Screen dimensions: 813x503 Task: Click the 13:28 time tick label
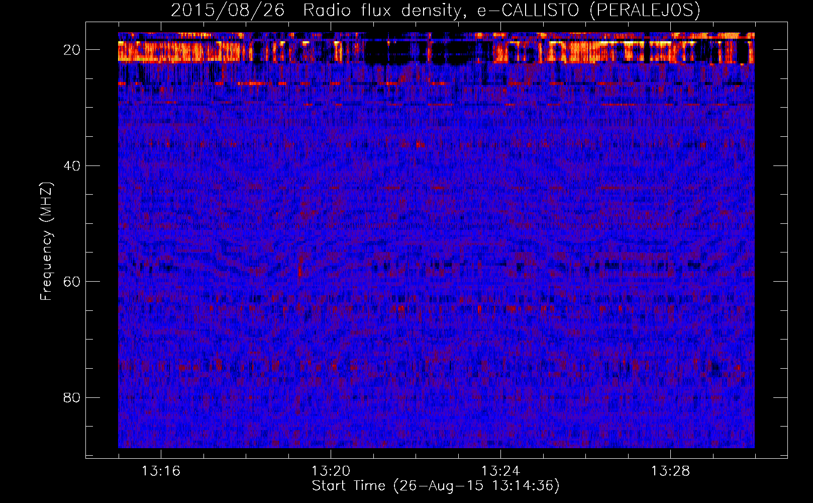point(670,471)
